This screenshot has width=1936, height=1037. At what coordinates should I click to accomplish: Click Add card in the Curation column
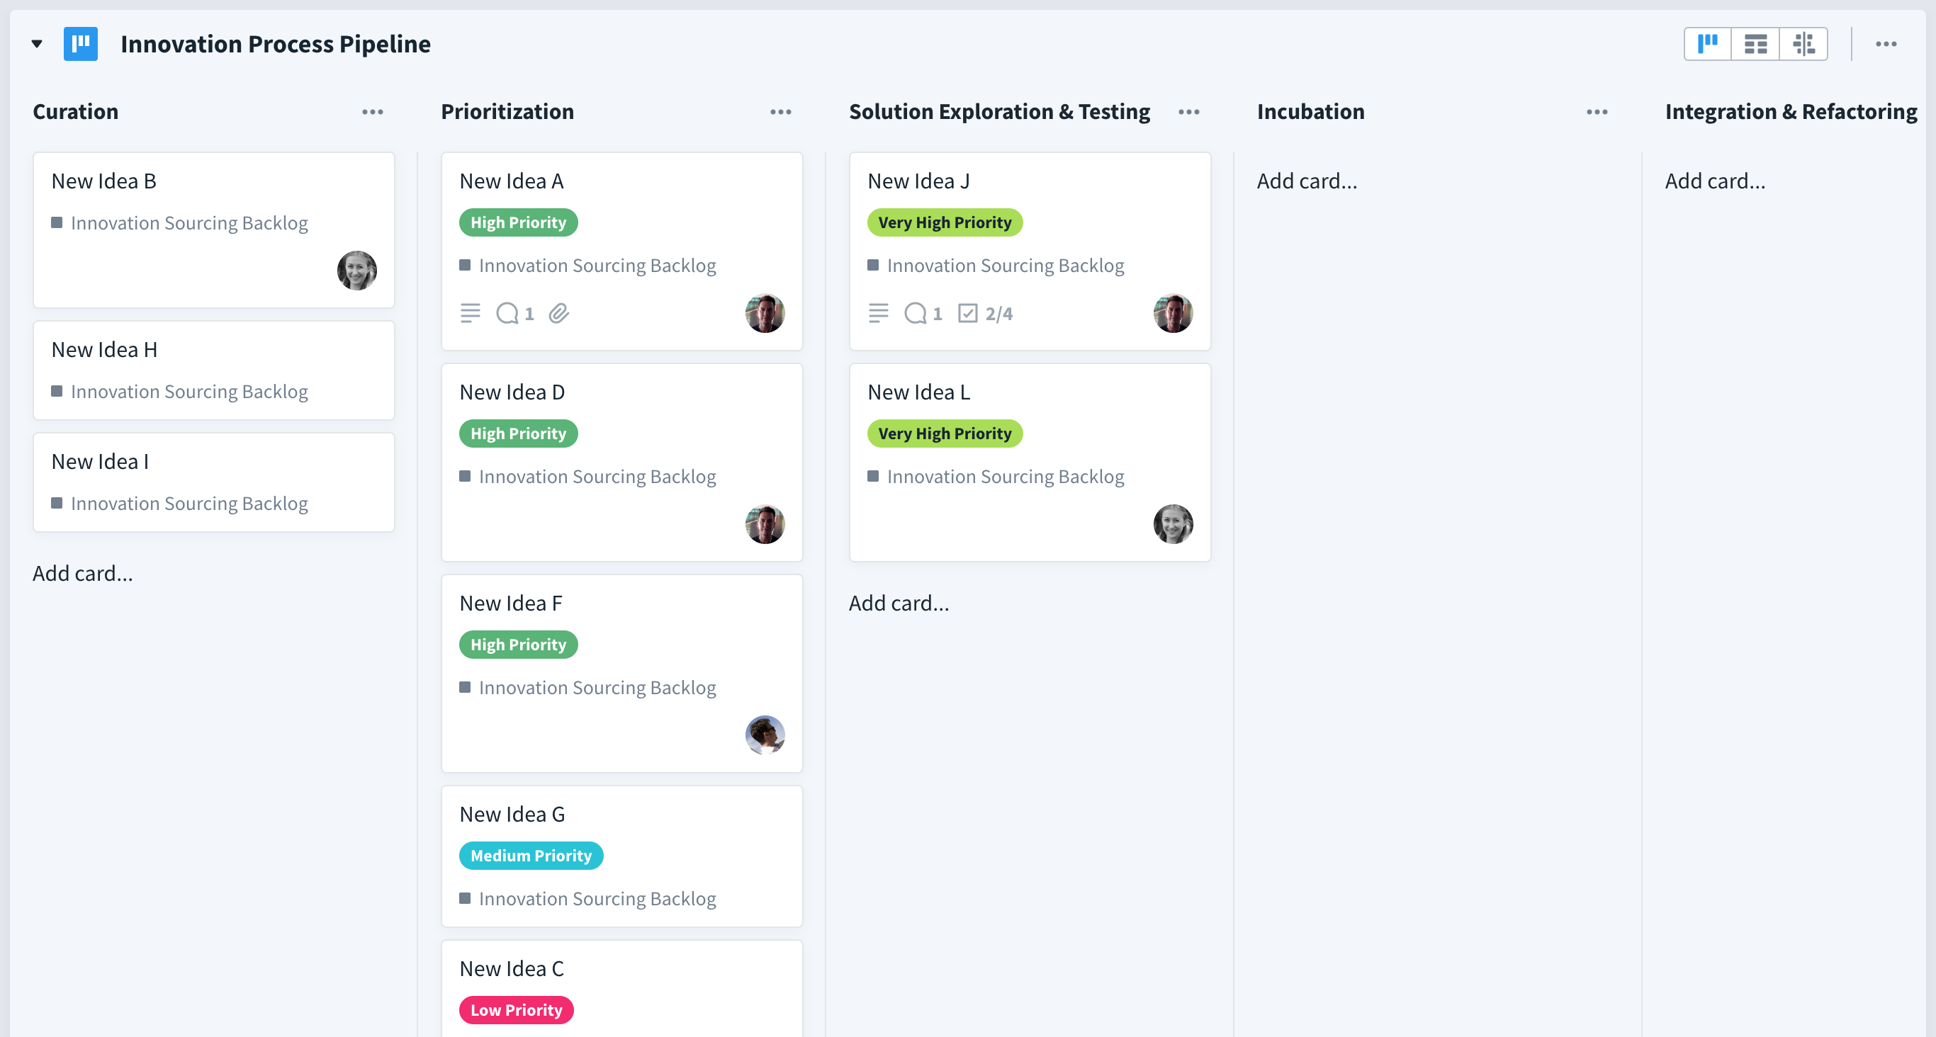83,573
